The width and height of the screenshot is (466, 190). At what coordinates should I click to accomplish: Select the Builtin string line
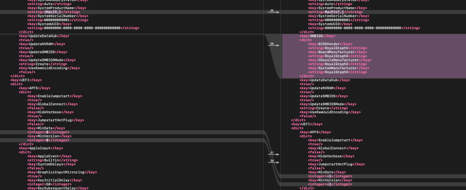click(53, 160)
